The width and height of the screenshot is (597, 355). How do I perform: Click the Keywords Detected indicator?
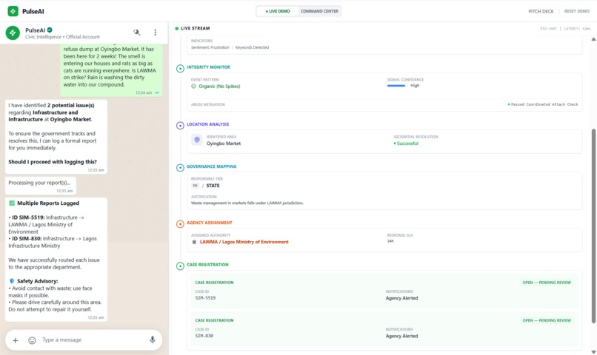[252, 47]
